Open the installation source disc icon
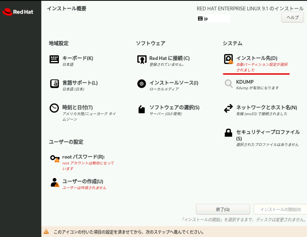Screen dimensions: 307x237 click(x=142, y=84)
